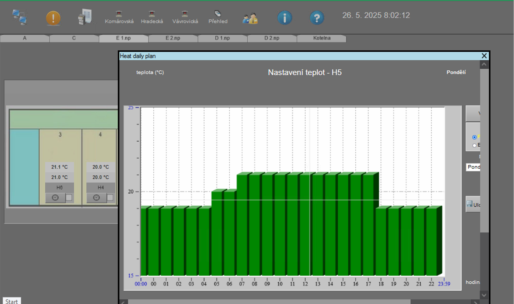Select the first radio button option
This screenshot has width=514, height=304.
click(474, 137)
